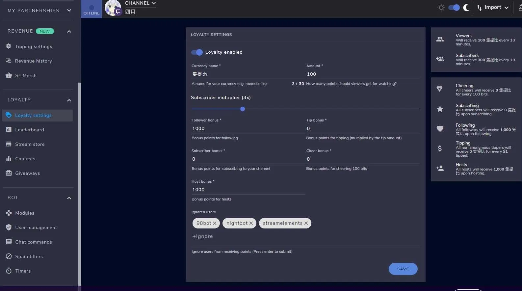
Task: Click the Stream store icon
Action: (9, 144)
